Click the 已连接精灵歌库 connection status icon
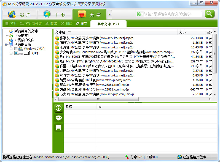The width and height of the screenshot is (220, 162). [x=179, y=157]
